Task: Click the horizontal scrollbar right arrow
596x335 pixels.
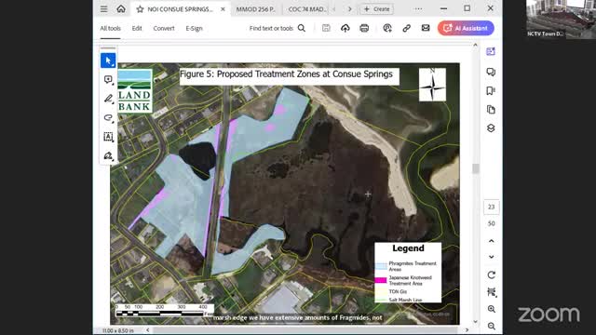Action: 467,330
